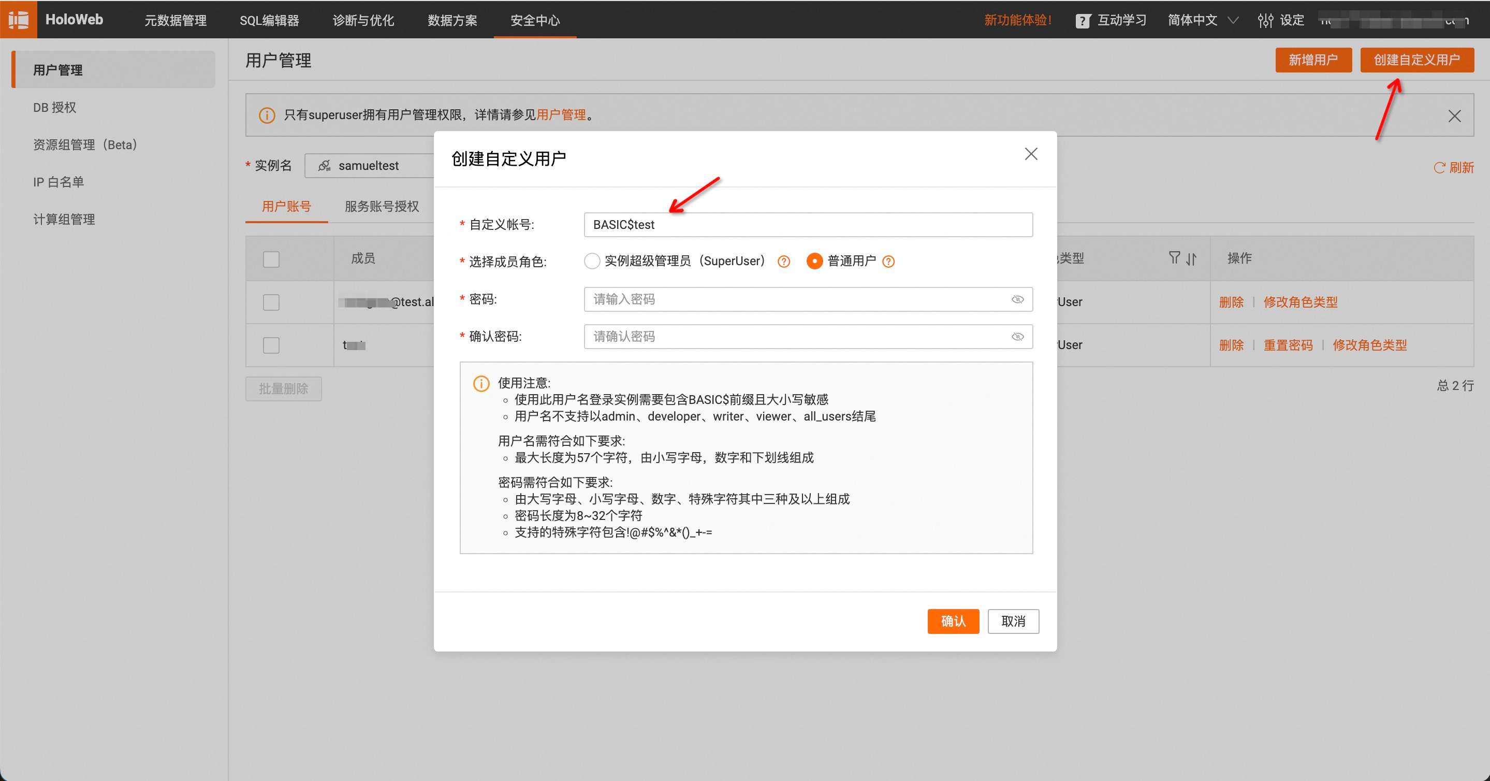1490x781 pixels.
Task: Open the SQL编辑器 menu
Action: point(269,20)
